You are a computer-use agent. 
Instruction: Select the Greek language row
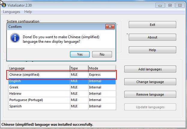click(62, 88)
